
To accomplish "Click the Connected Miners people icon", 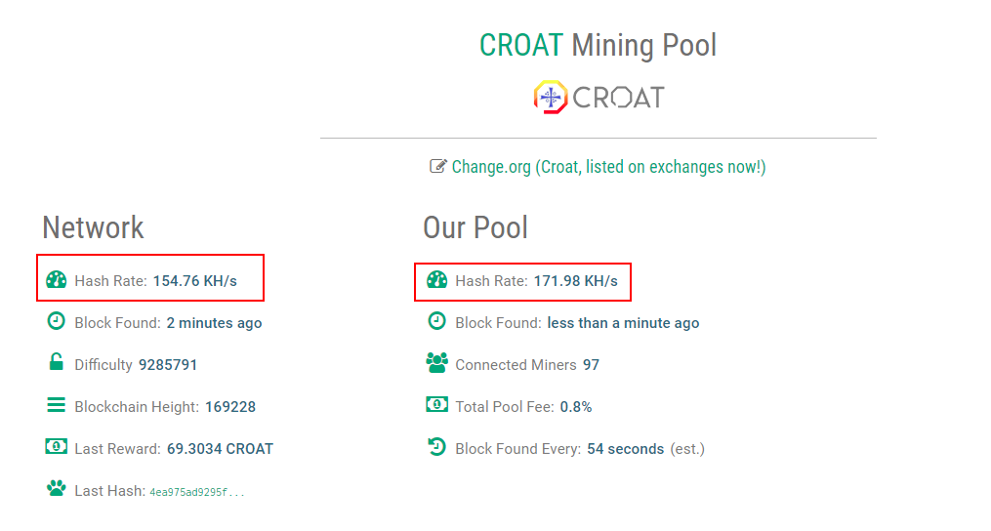I will click(x=436, y=363).
